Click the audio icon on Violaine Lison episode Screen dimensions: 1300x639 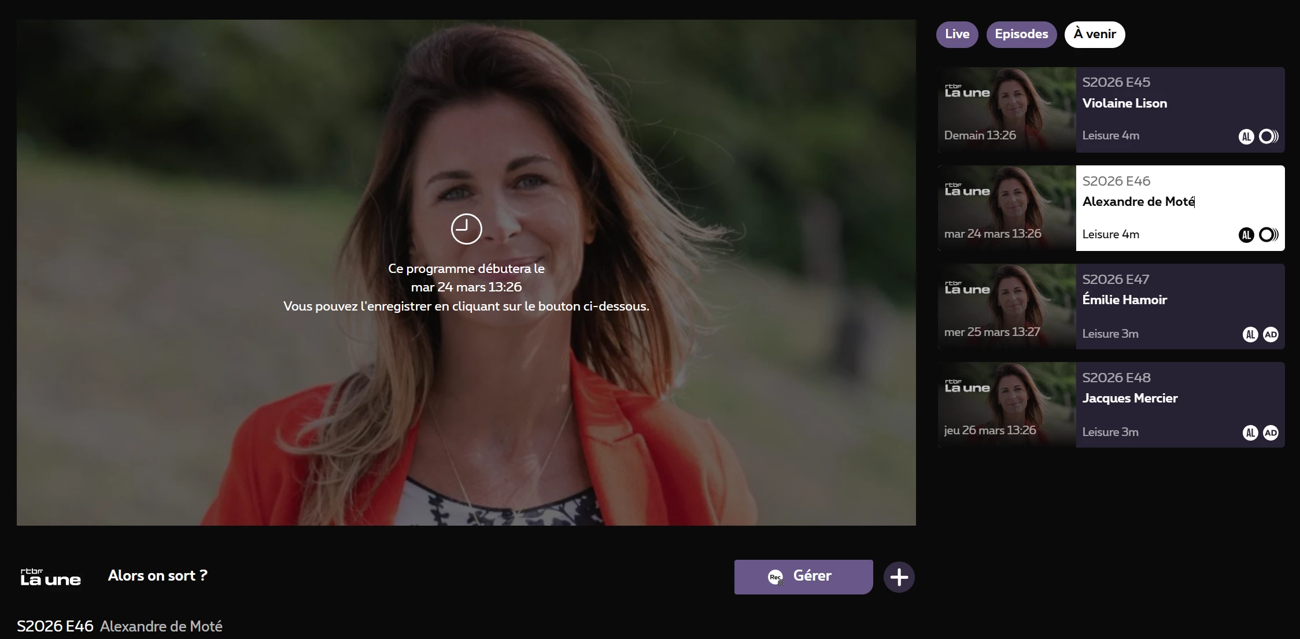pyautogui.click(x=1269, y=136)
